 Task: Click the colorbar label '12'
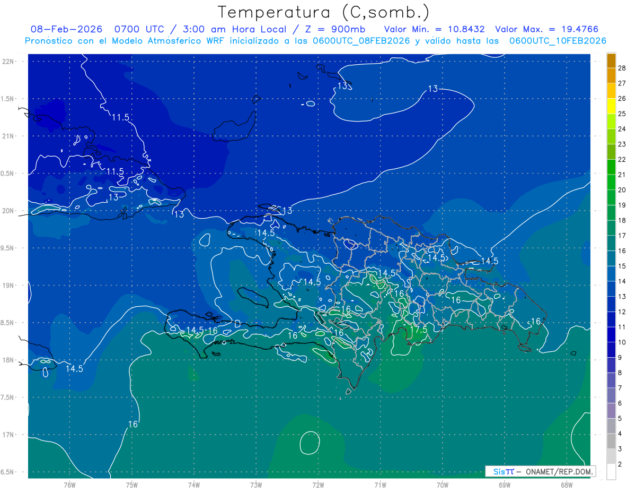(x=622, y=312)
